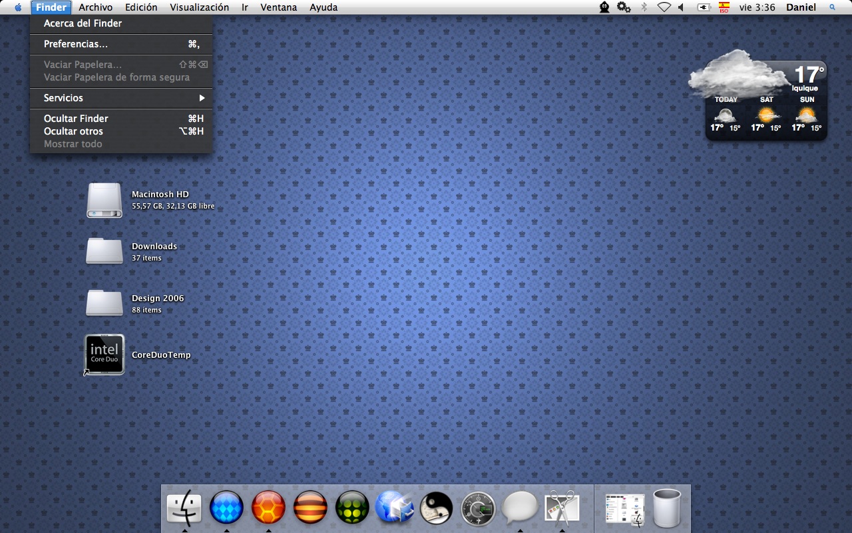Launch the blue diamond-pattern orb app in the Dock

[x=226, y=508]
